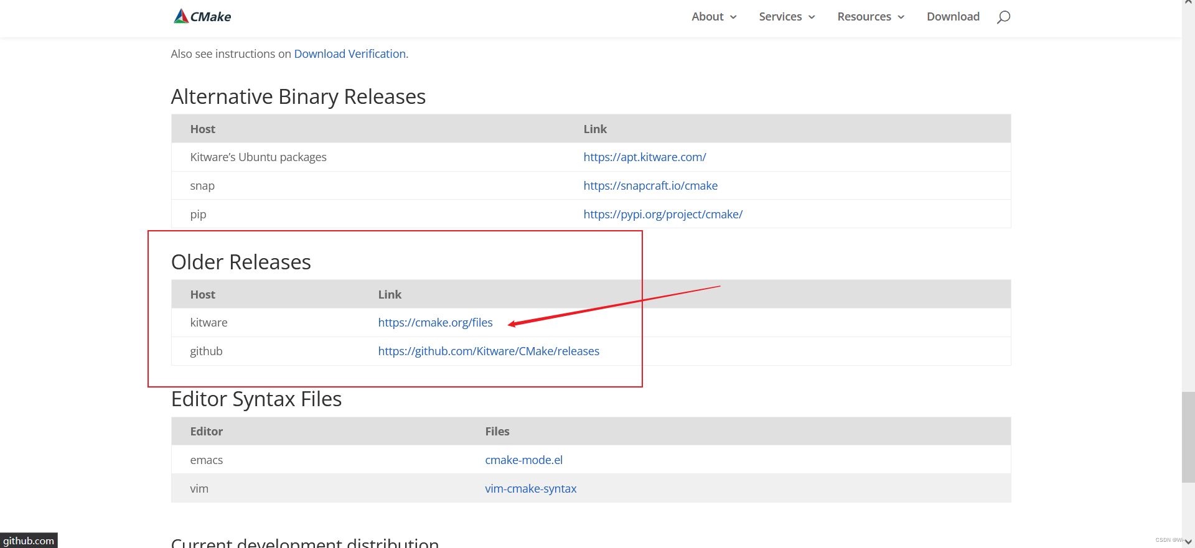Click the 'github.com' status bar text
Viewport: 1195px width, 548px height.
29,541
